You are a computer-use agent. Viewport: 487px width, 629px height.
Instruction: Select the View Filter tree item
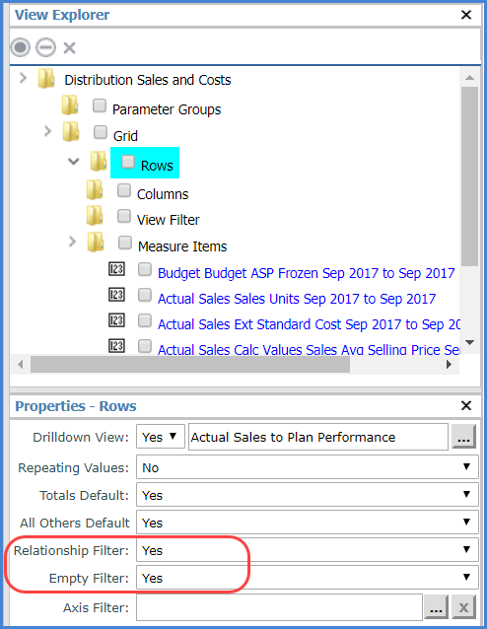tap(168, 220)
